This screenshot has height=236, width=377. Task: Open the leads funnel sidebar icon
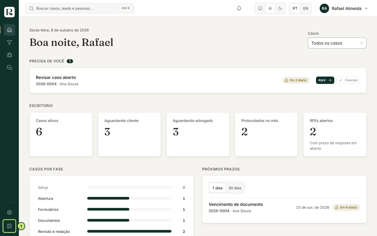click(x=9, y=42)
